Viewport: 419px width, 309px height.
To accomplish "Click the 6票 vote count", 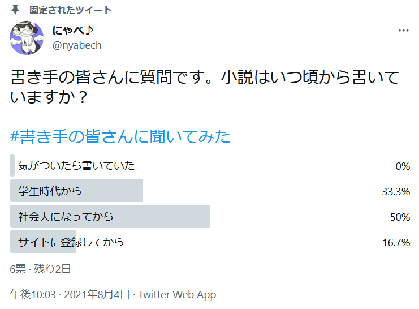I will click(18, 269).
